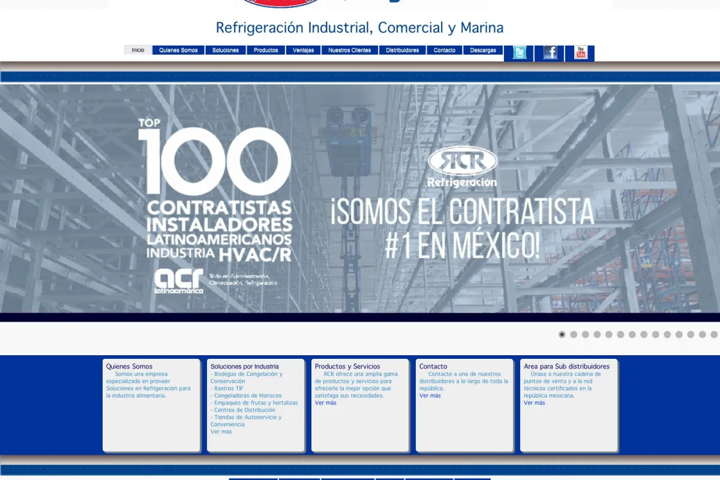Open the Twitter social icon
The width and height of the screenshot is (720, 480).
[520, 53]
